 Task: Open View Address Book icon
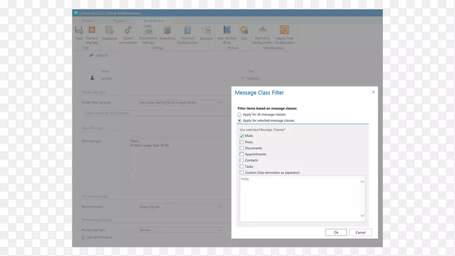[226, 30]
